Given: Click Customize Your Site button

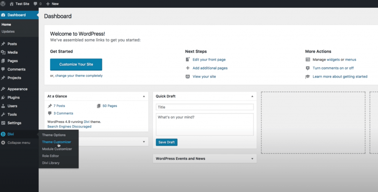Looking at the screenshot, I should coord(76,64).
